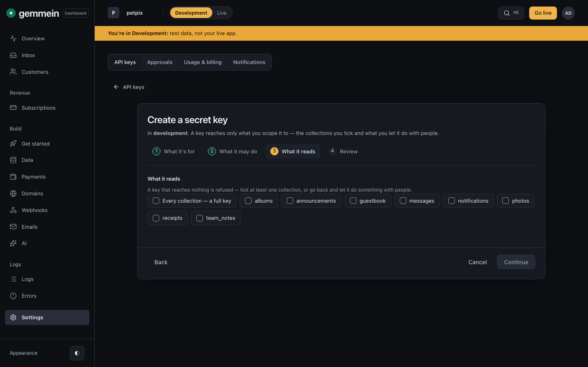Open the Usage & billing tab
The width and height of the screenshot is (588, 367).
(203, 62)
